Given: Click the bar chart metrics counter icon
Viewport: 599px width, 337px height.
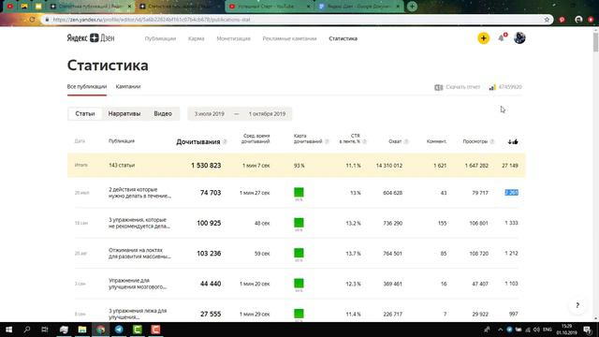Looking at the screenshot, I should coord(492,87).
